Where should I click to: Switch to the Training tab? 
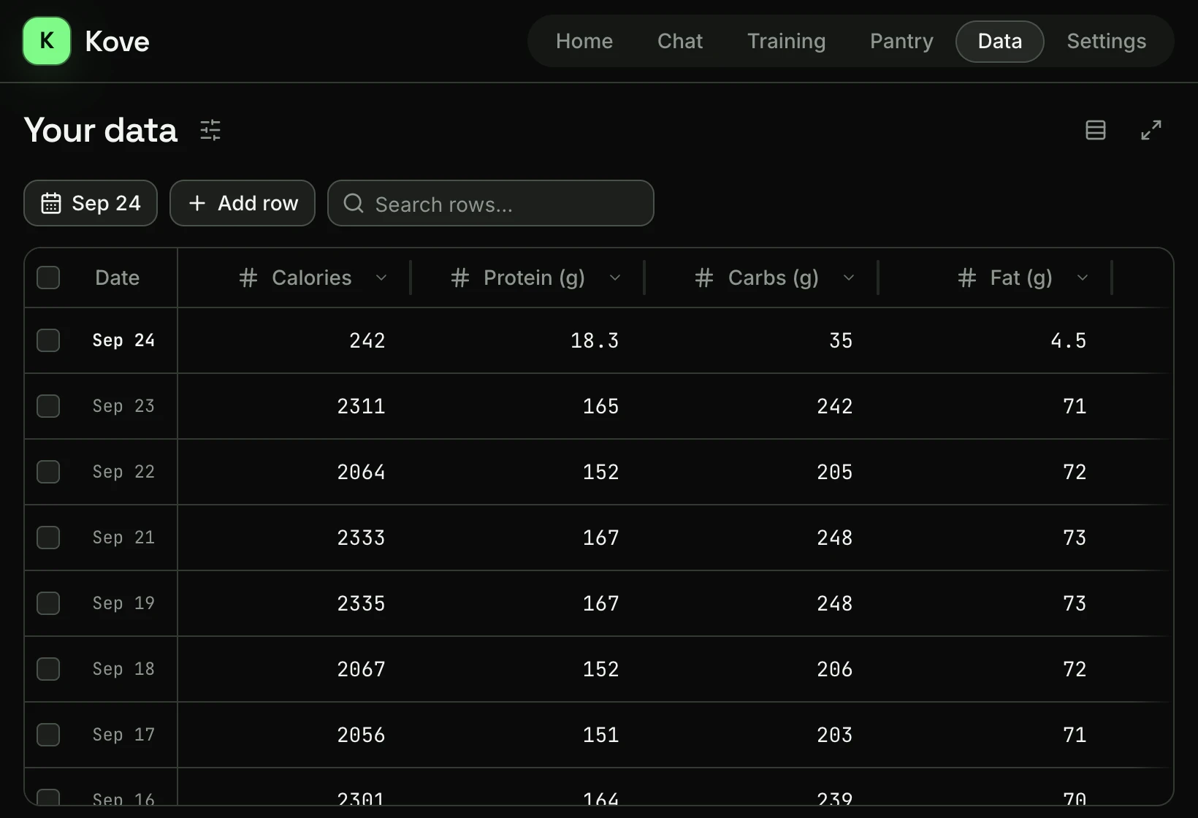[x=787, y=41]
